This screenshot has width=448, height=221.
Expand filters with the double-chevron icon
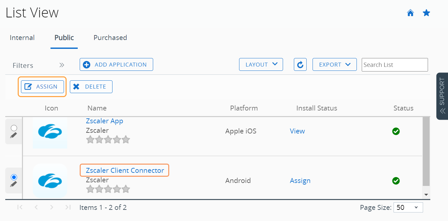click(62, 65)
